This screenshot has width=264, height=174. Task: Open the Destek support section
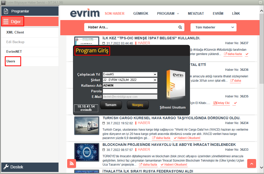click(x=30, y=167)
